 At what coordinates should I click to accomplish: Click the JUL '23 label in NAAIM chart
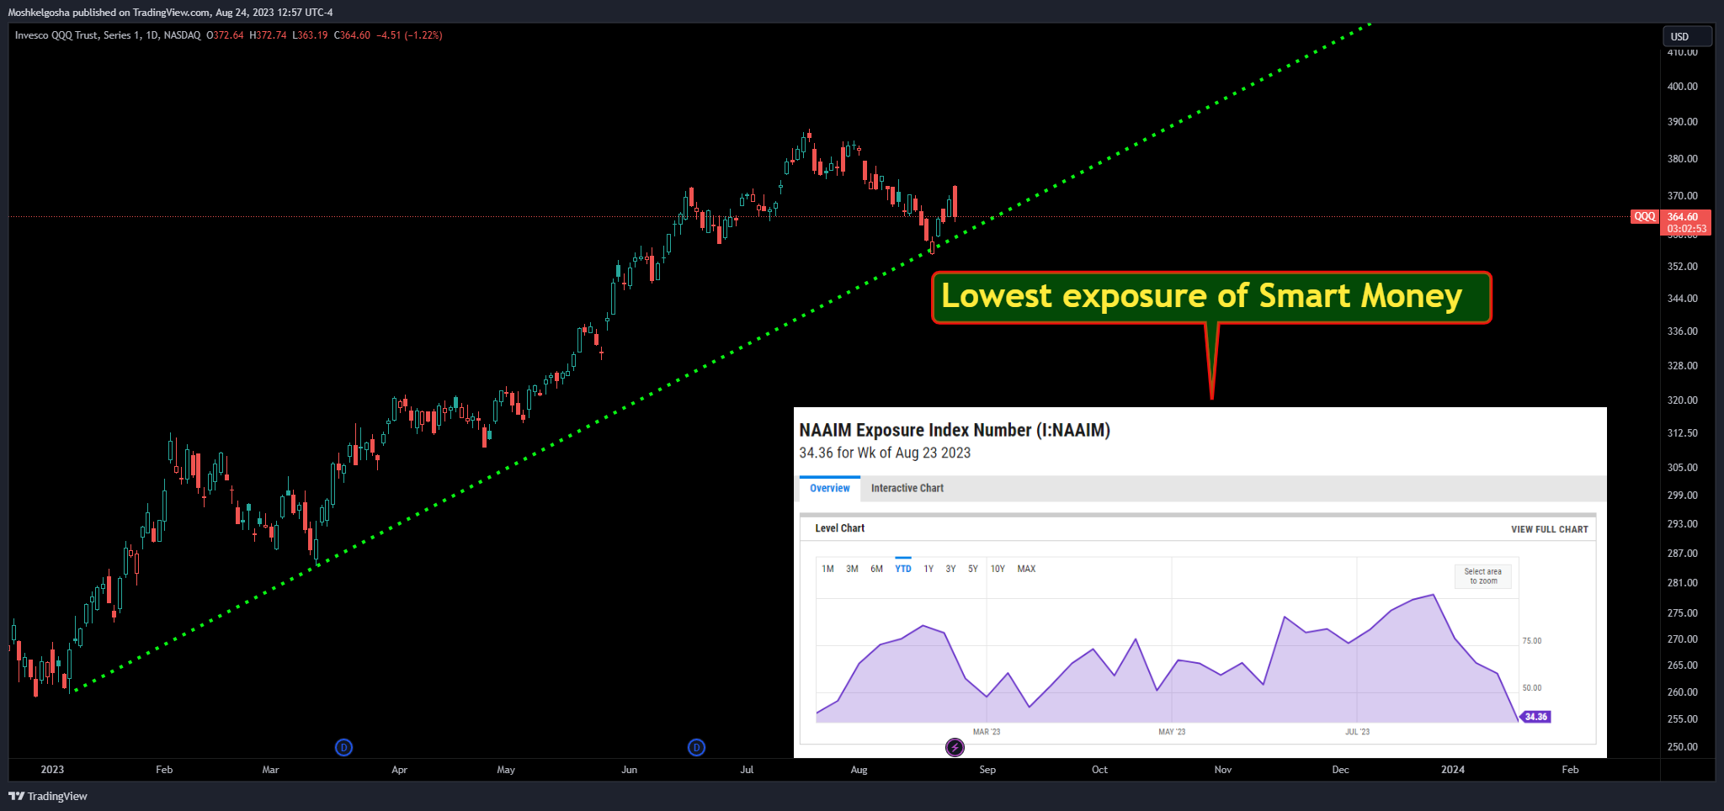pyautogui.click(x=1357, y=732)
